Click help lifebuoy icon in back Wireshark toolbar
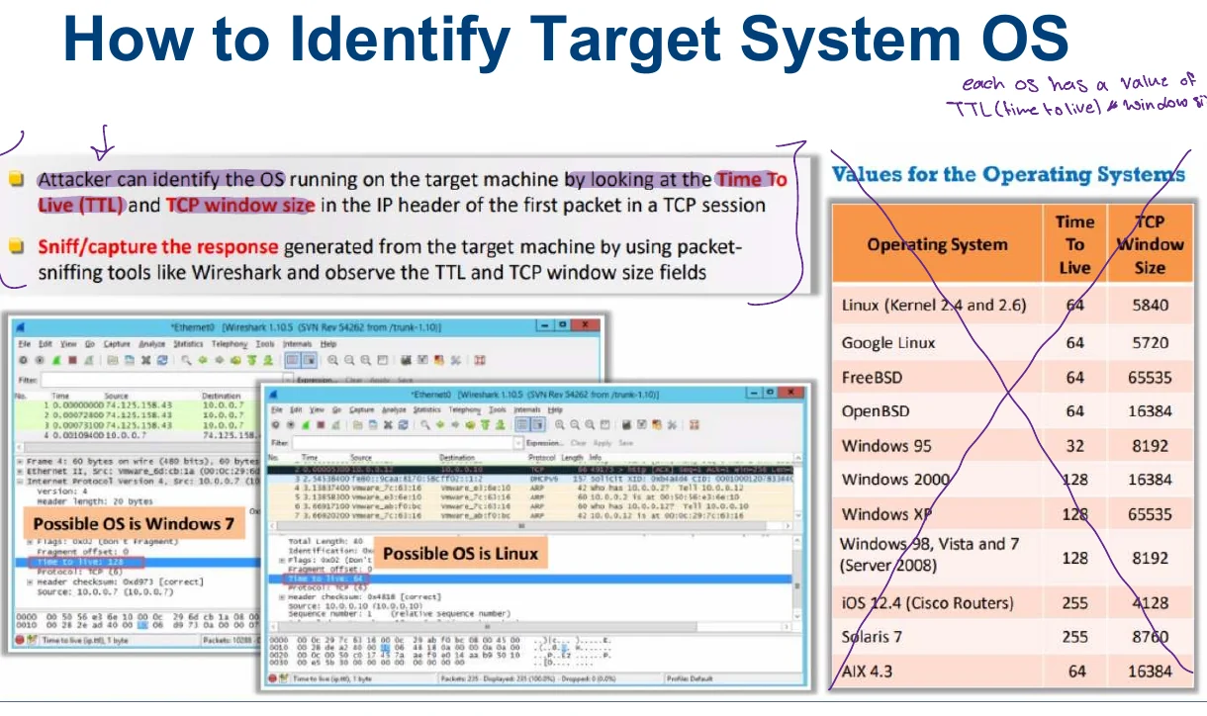 pyautogui.click(x=480, y=360)
